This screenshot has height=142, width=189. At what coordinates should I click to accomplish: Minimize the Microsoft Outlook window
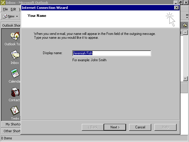176,3
